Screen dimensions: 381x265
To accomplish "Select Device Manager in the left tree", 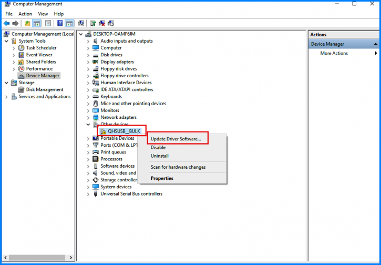I will pos(43,76).
